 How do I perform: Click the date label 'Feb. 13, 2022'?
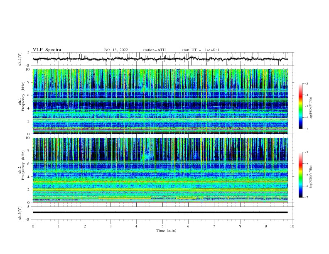tap(116, 50)
